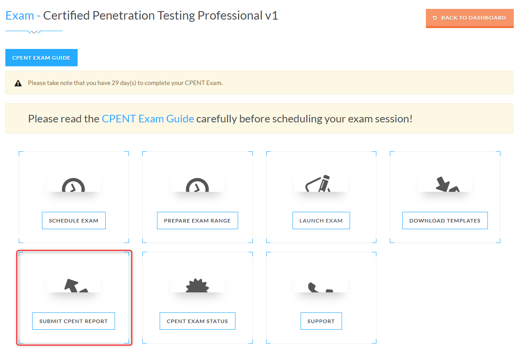Click the badge icon above CPENT Exam Status
The width and height of the screenshot is (520, 348).
[x=197, y=286]
